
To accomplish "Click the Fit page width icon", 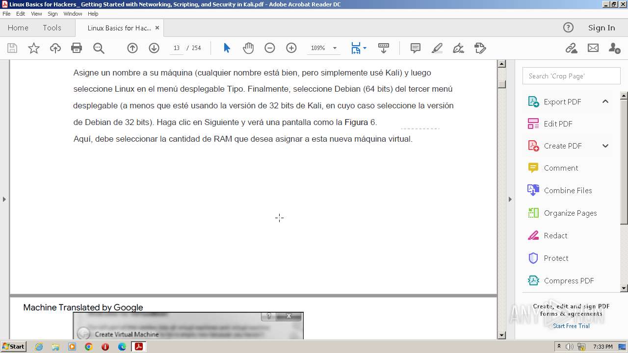I will click(x=356, y=48).
